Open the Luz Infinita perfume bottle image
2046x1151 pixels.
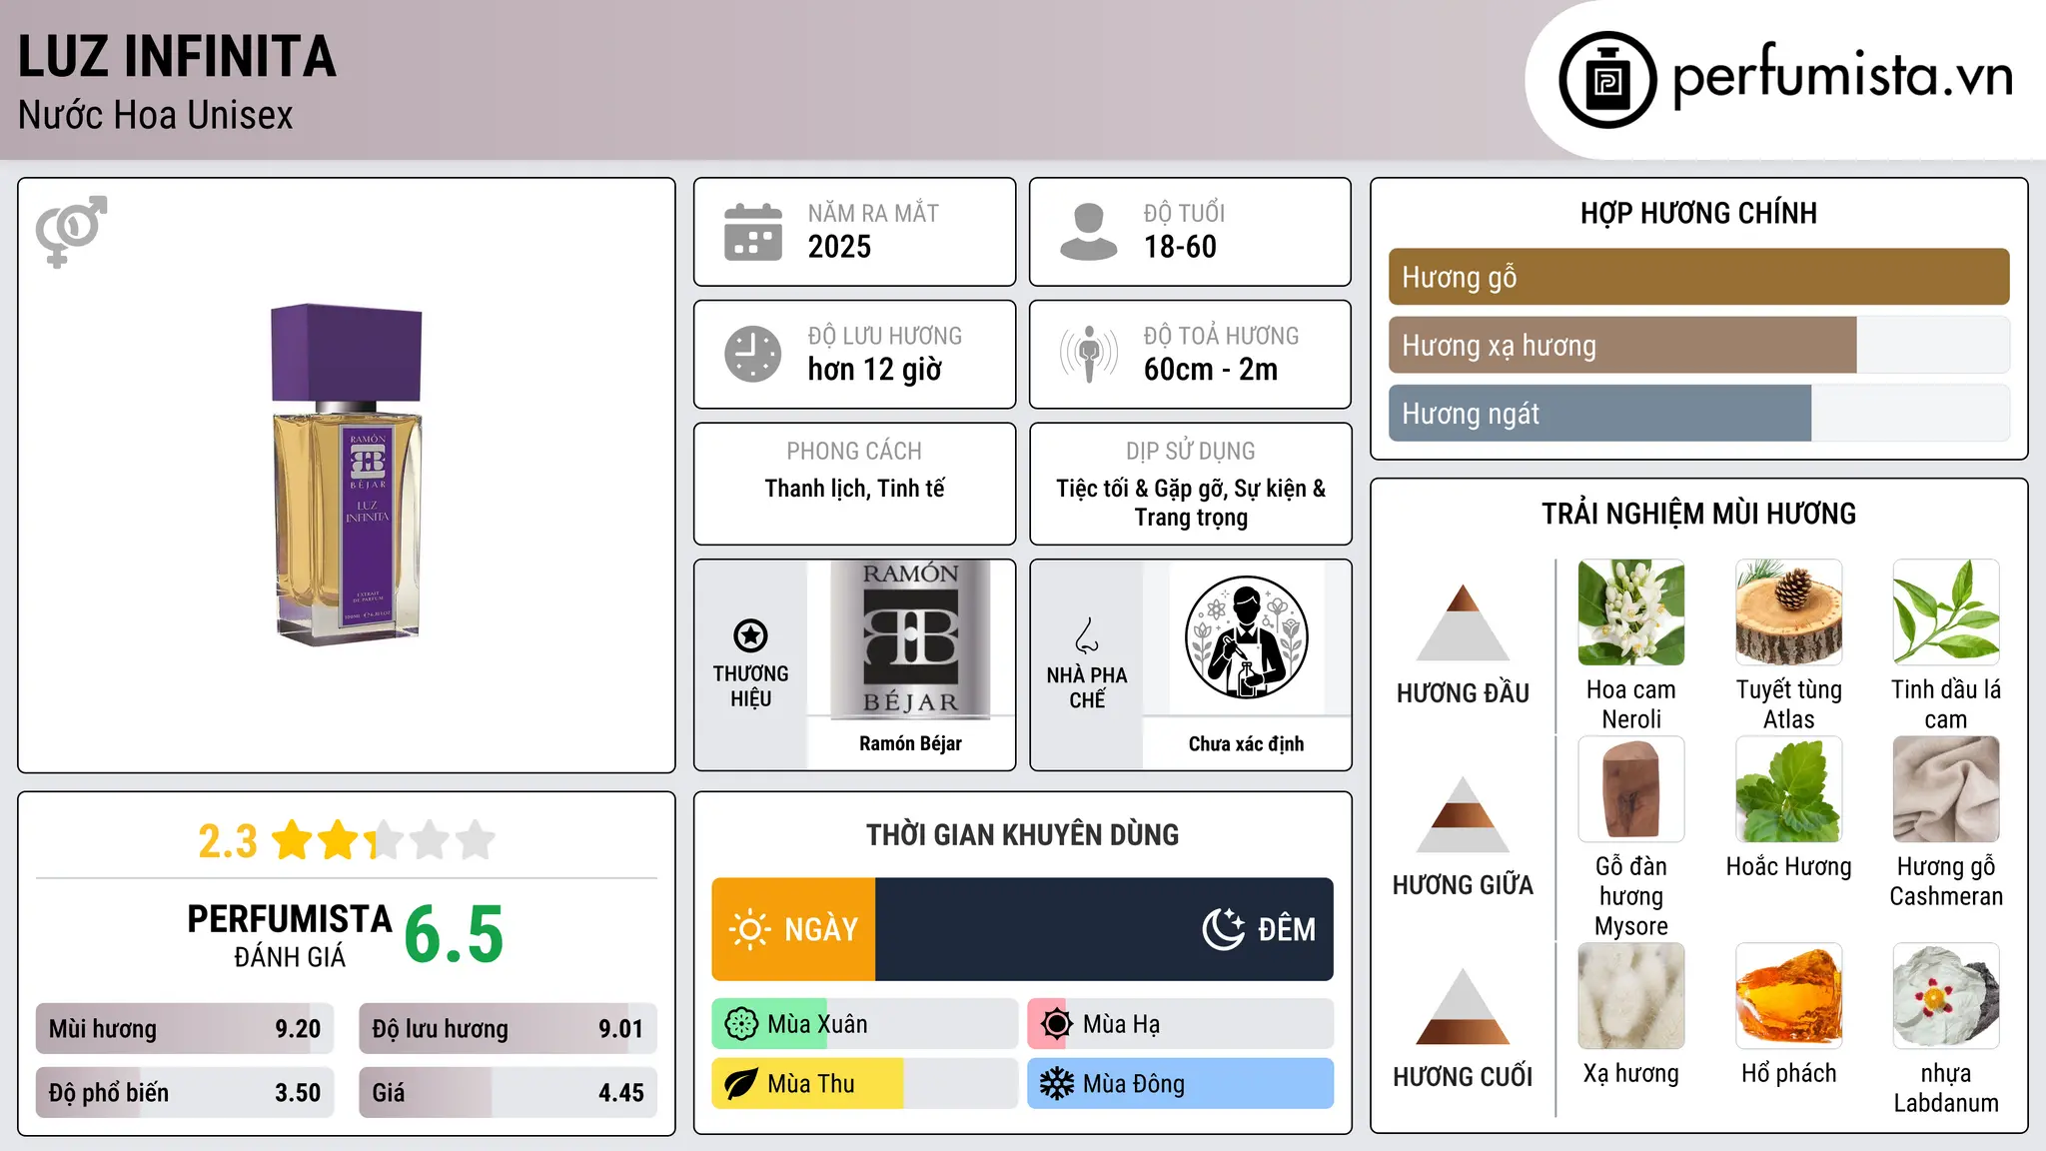[347, 475]
